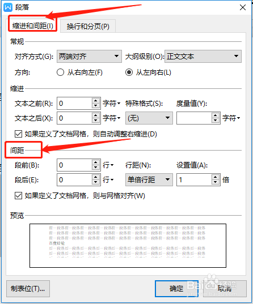
Task: Change the 段后 unit 行 dropdown
Action: 108,180
